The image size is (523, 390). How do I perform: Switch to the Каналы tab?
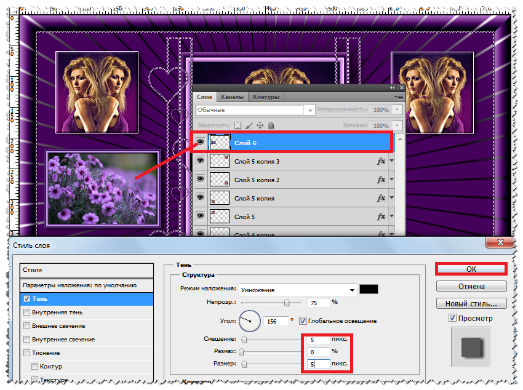tap(232, 97)
